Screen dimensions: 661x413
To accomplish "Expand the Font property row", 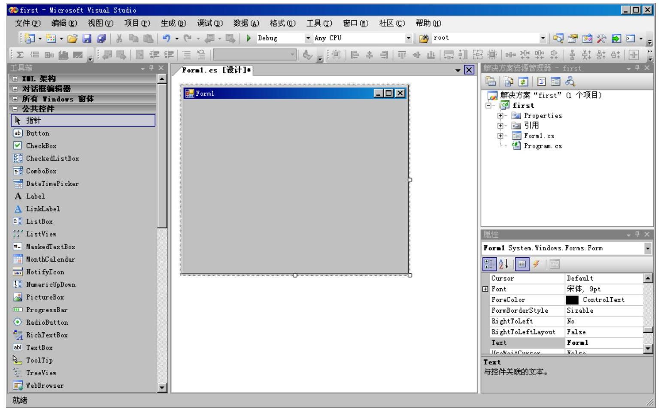I will (x=485, y=289).
